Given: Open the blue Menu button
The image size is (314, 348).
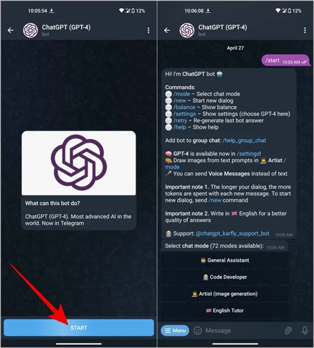Looking at the screenshot, I should tap(175, 330).
